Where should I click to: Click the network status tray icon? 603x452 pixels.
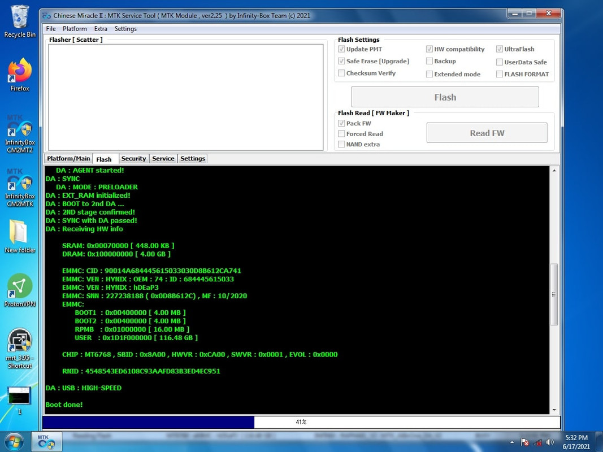pyautogui.click(x=537, y=442)
